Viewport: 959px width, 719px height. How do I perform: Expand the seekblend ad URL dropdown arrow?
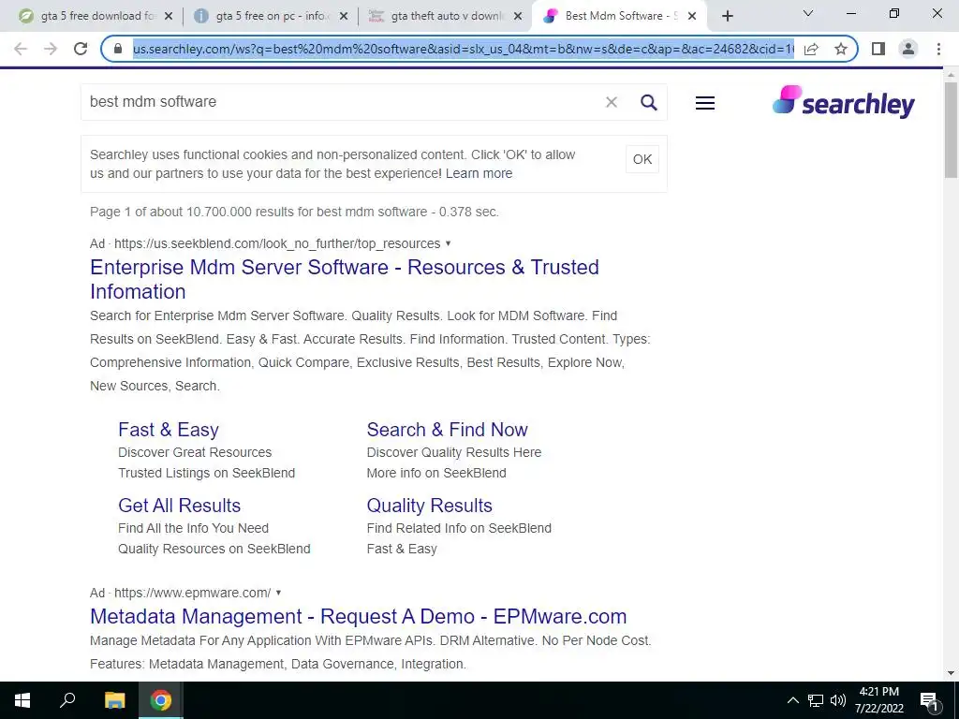tap(448, 243)
